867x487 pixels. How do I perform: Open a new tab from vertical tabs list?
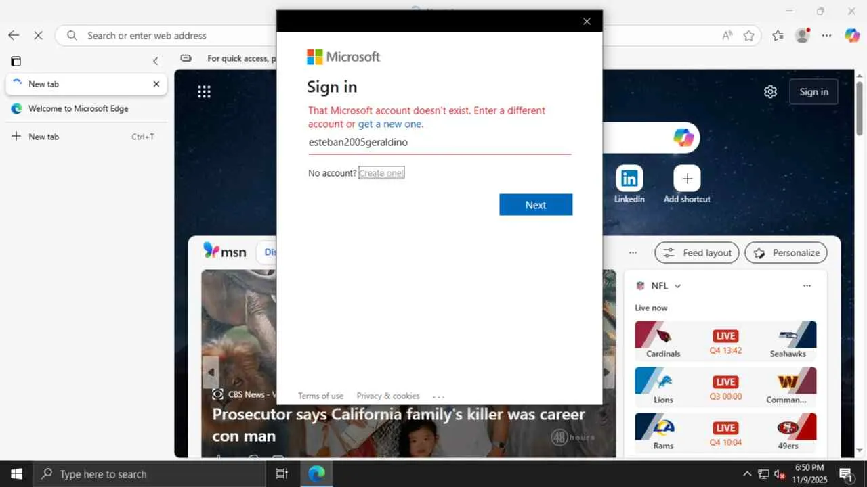coord(87,137)
